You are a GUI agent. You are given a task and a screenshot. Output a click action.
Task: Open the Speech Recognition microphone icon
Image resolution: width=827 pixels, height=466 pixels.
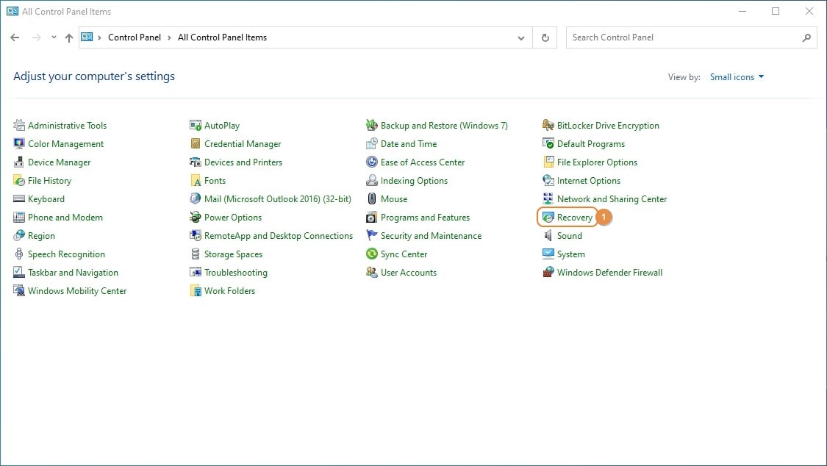[x=19, y=254]
